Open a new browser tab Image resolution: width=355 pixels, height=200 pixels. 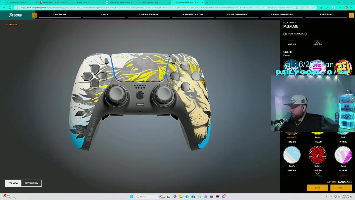(207, 2)
